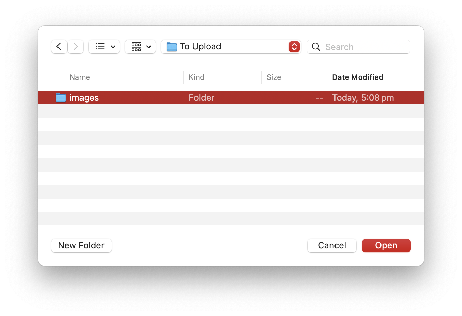Viewport: 462px width, 316px height.
Task: Focus the Search input field
Action: [x=359, y=47]
